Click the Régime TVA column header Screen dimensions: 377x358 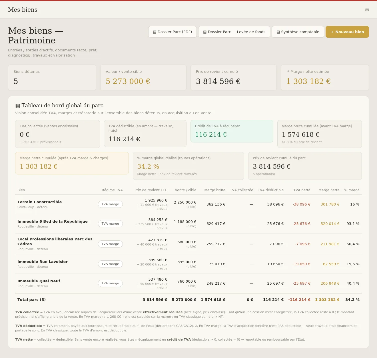pos(112,190)
